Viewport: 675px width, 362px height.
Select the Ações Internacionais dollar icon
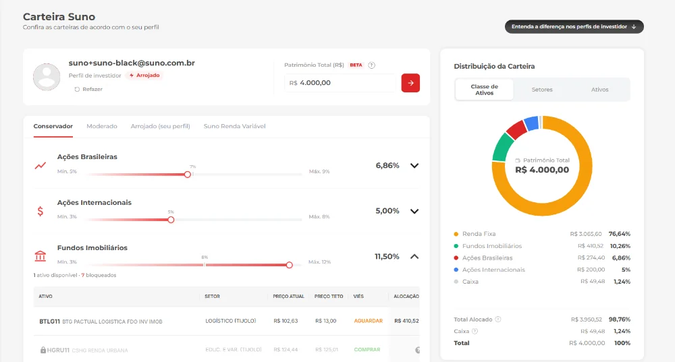click(40, 211)
